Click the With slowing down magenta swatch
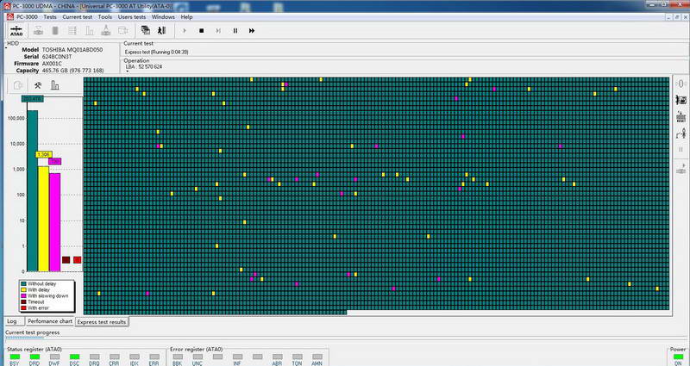 click(23, 296)
